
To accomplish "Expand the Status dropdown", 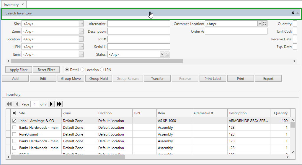I will coord(162,55).
